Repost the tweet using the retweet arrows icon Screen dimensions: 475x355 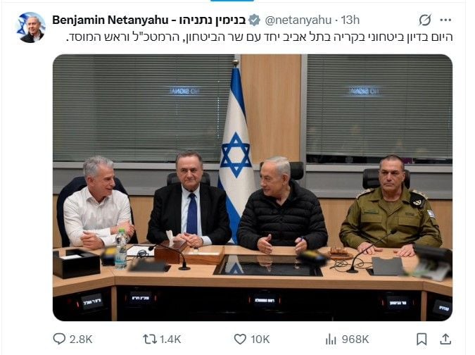coord(150,339)
